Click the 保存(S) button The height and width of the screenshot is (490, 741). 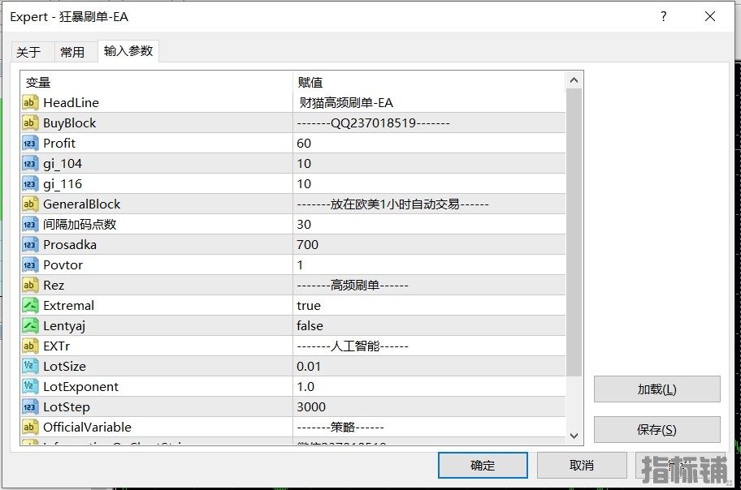(x=656, y=430)
